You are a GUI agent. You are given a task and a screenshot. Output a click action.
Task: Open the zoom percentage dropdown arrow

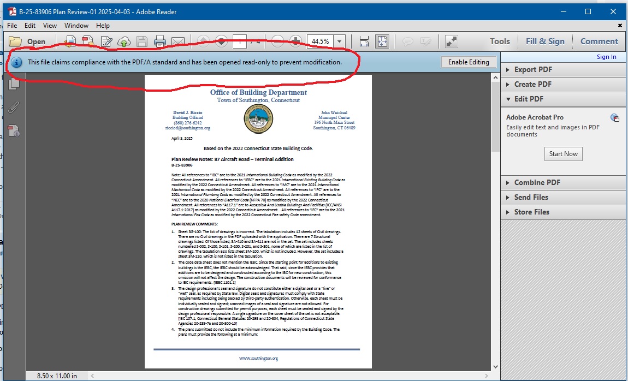340,41
